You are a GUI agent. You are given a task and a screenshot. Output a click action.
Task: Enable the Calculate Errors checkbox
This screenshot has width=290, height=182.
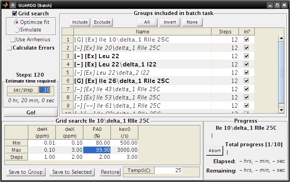[x=9, y=48]
